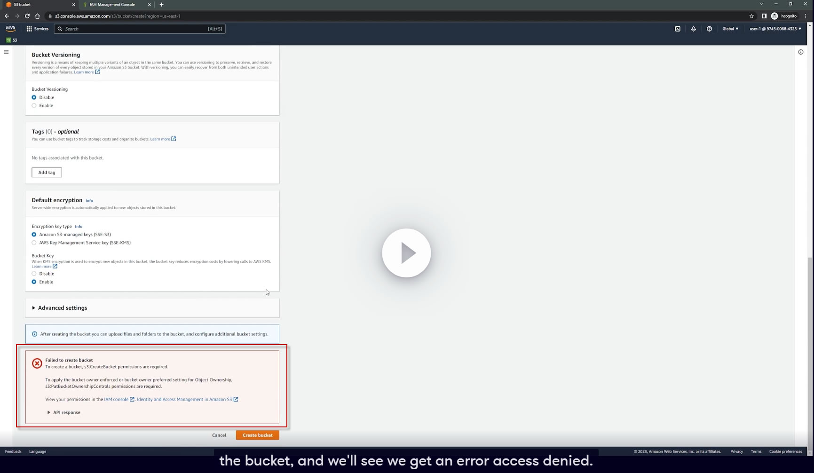Select Enable for Bucket Key

pyautogui.click(x=34, y=282)
